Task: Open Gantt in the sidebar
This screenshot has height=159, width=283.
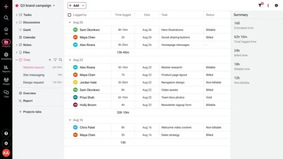Action: 27,30
